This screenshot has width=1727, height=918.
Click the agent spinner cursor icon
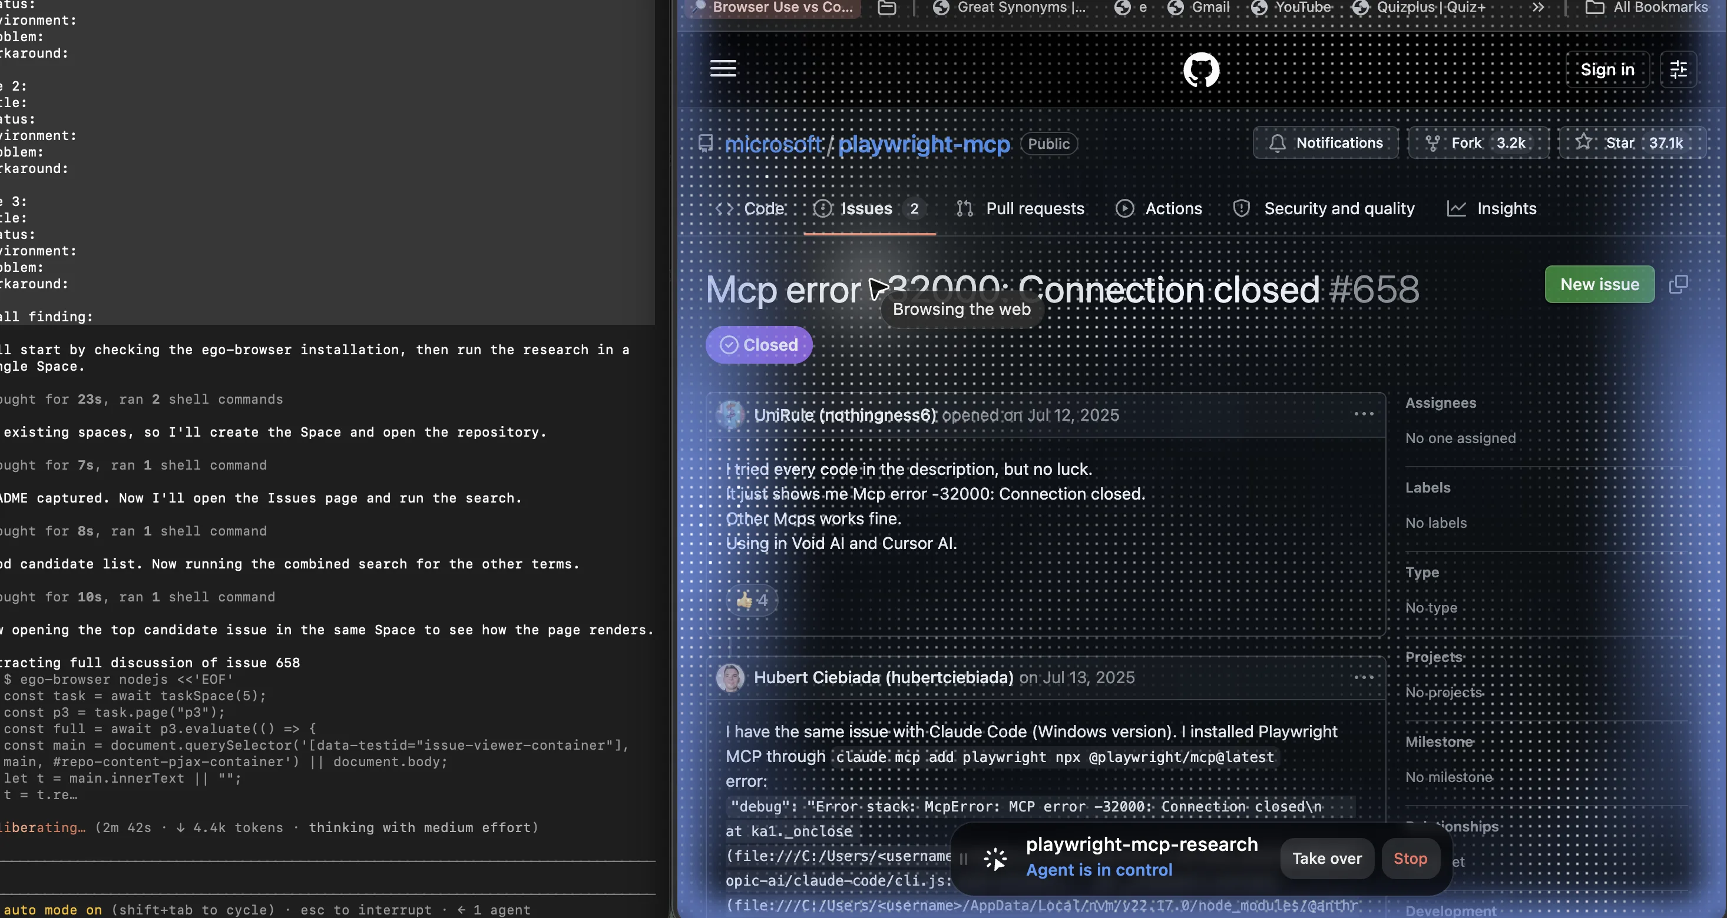[x=995, y=859]
